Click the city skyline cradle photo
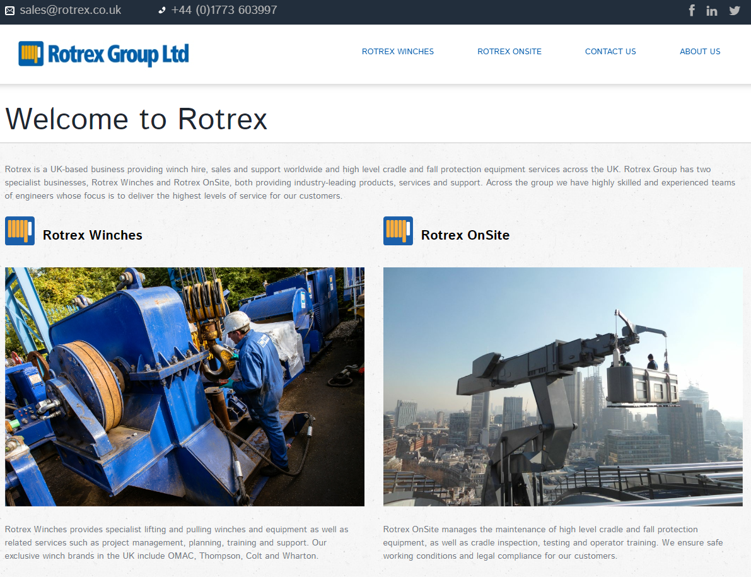The image size is (751, 577). [563, 387]
